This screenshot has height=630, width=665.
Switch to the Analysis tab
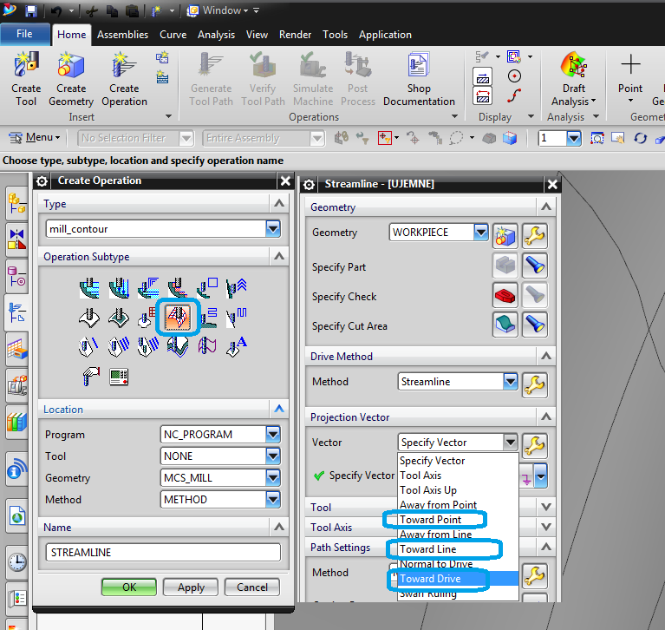click(x=216, y=35)
